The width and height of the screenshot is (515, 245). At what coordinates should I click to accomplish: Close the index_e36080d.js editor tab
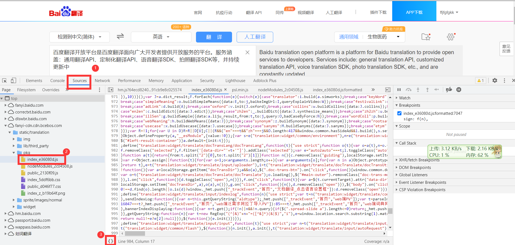225,90
